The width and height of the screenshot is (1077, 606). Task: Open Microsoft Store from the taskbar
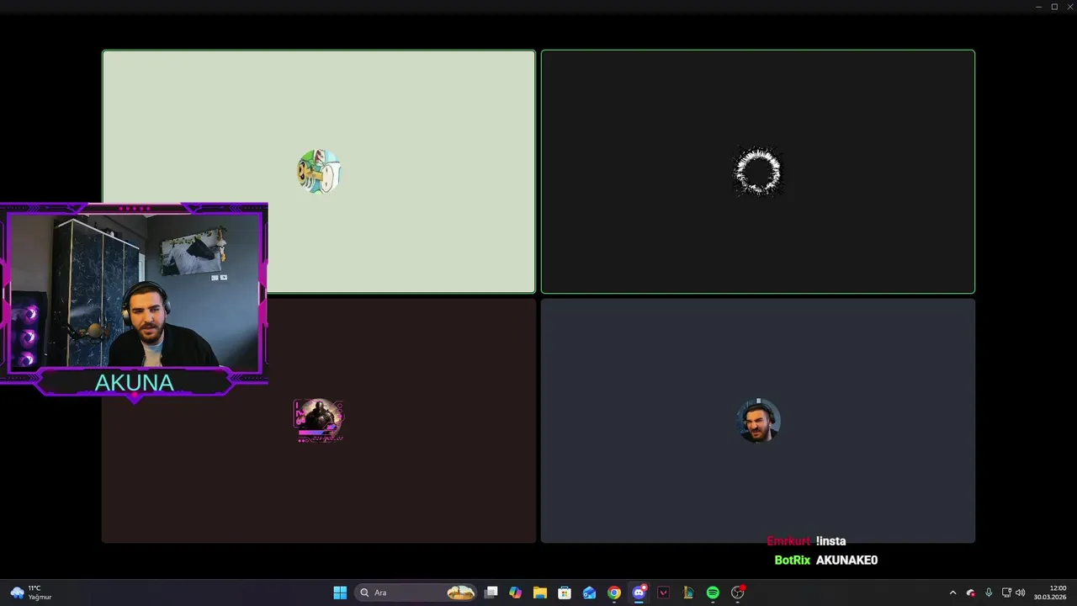point(565,593)
